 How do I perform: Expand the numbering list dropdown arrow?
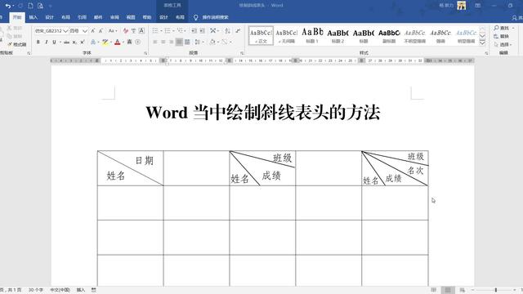point(173,31)
